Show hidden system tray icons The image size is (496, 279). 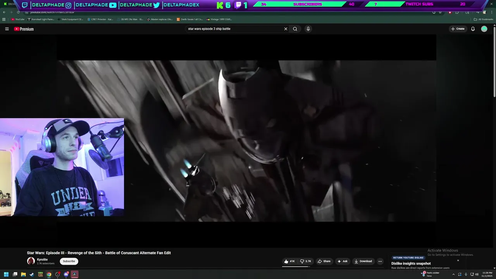(453, 274)
